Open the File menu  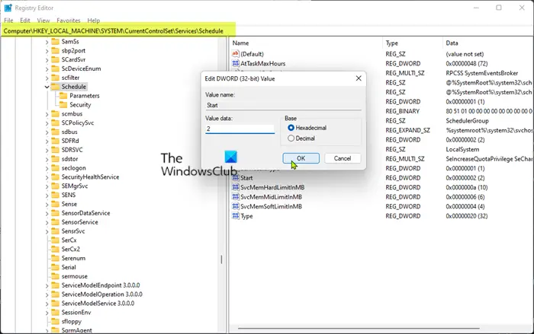pyautogui.click(x=8, y=21)
